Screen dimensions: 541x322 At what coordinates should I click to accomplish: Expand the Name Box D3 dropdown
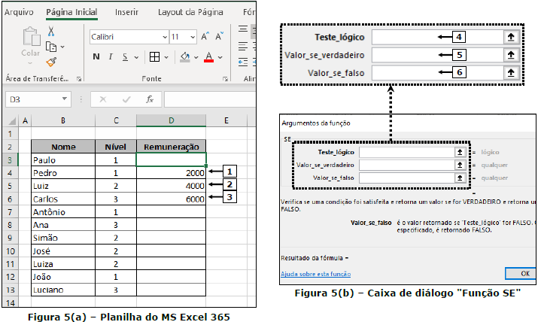65,99
